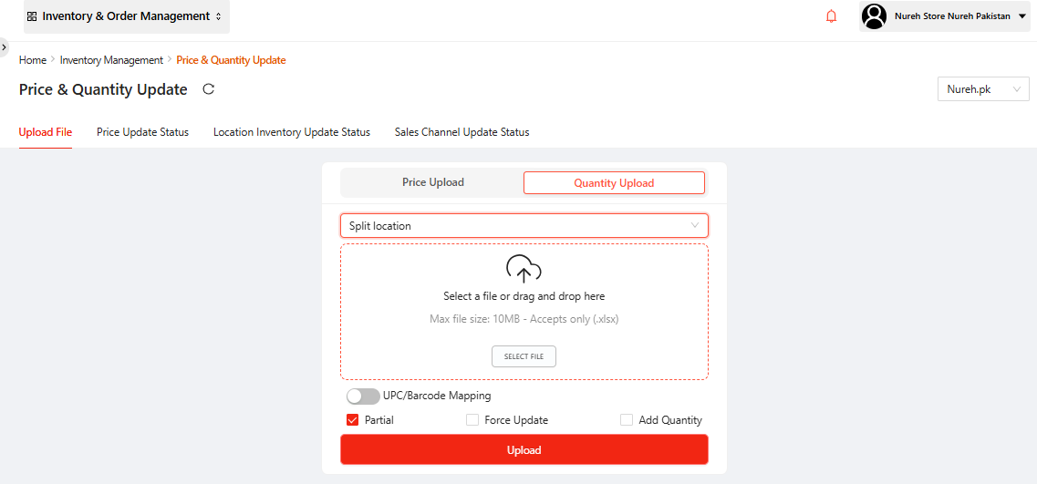Go to Sales Channel Update Status tab
This screenshot has height=484, width=1037.
pos(461,132)
